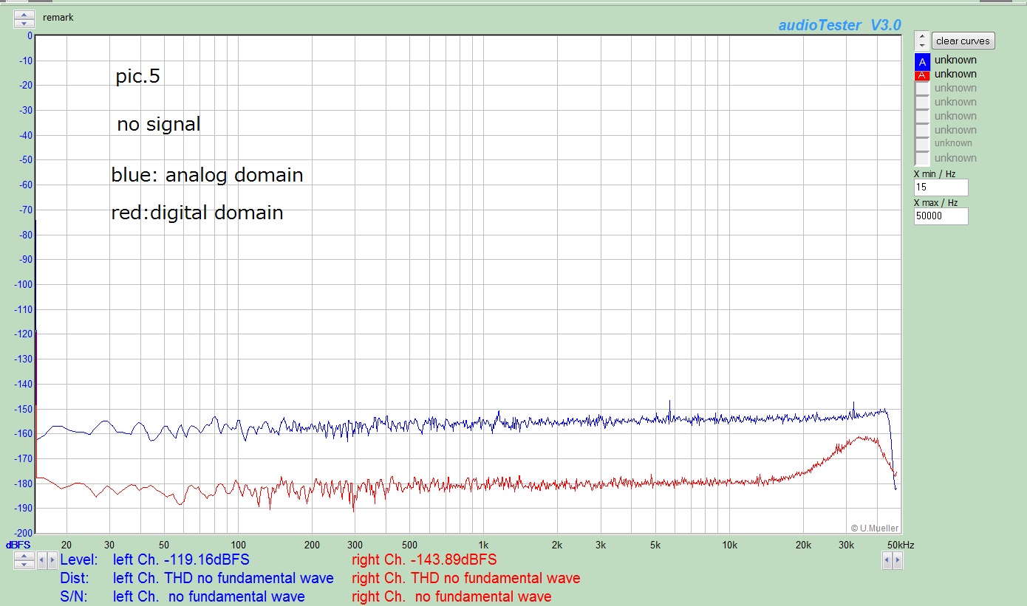Click the remark label
Screen dimensions: 1027x606
coord(58,17)
